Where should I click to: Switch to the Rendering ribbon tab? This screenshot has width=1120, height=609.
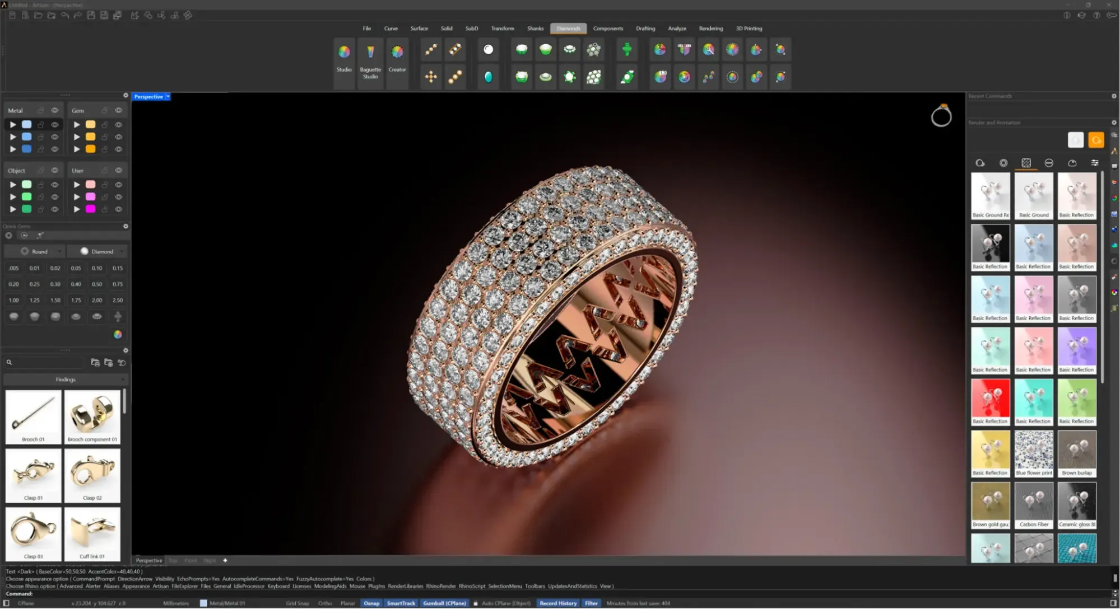tap(710, 28)
